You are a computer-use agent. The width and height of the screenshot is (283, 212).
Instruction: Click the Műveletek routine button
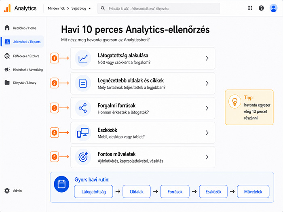pyautogui.click(x=253, y=191)
